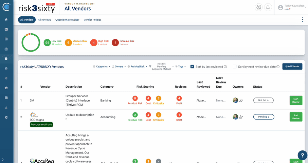The width and height of the screenshot is (308, 163).
Task: Click owner avatar in 99Designs row
Action: 235,117
